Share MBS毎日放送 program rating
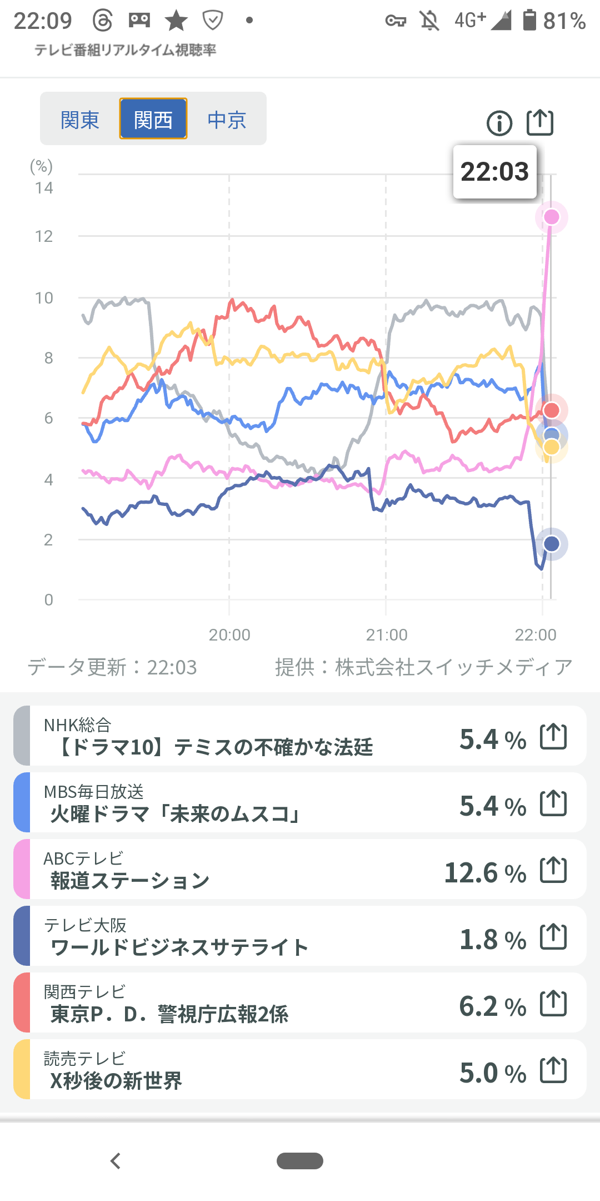The image size is (600, 1201). coord(553,803)
